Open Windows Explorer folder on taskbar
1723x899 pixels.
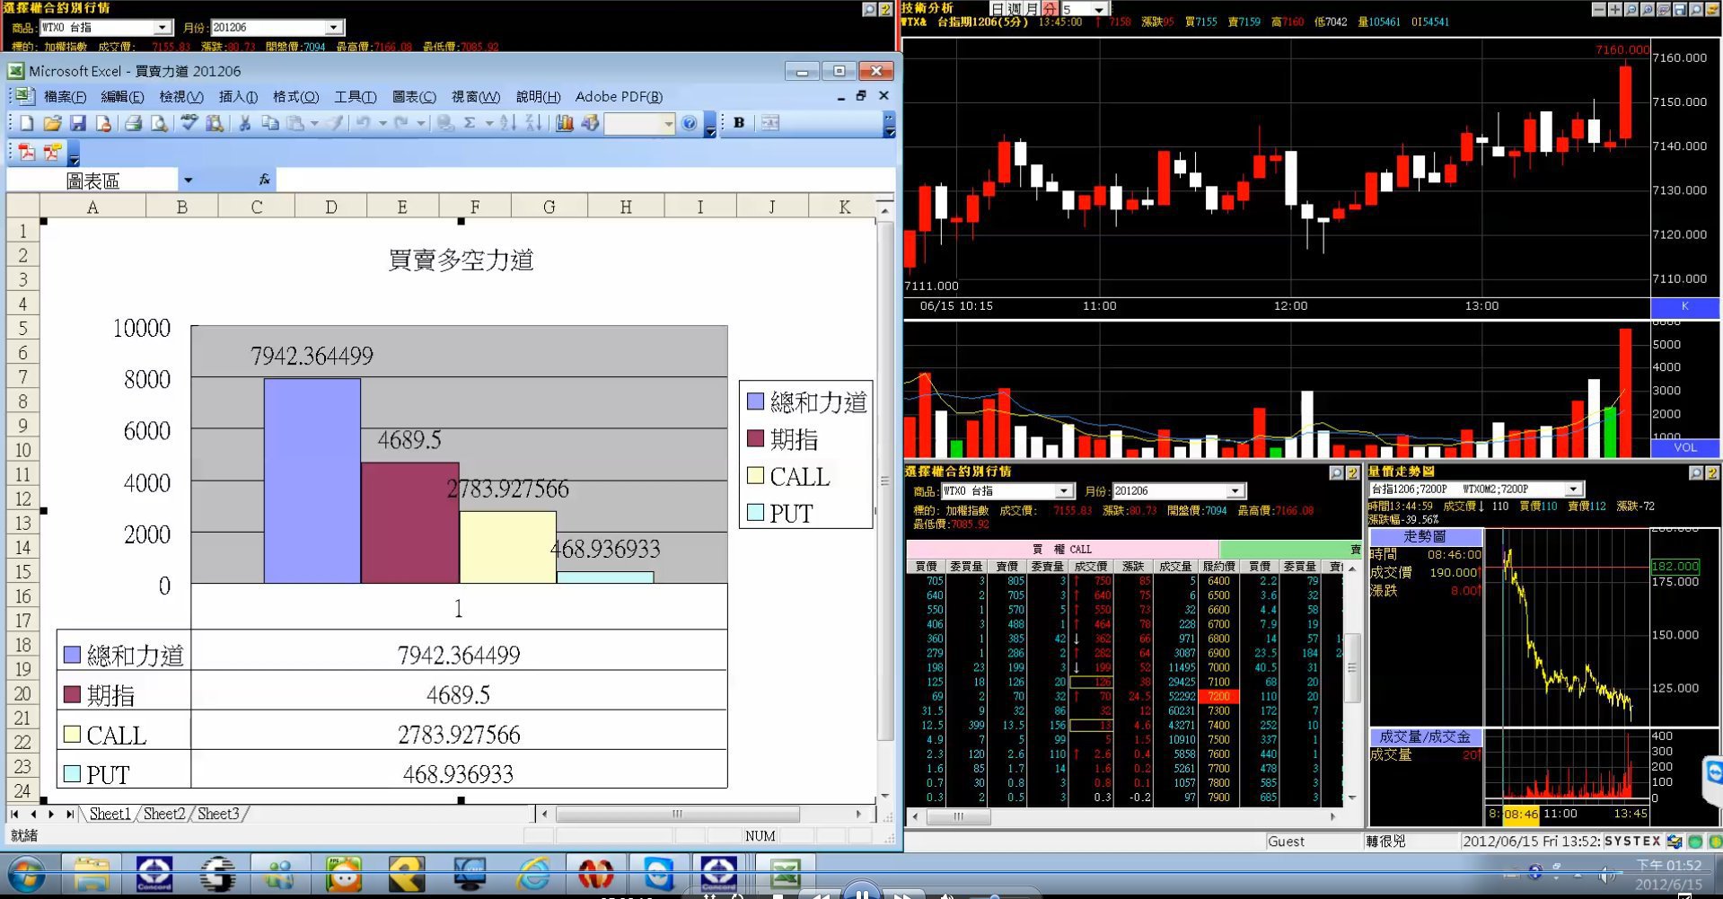pyautogui.click(x=92, y=874)
